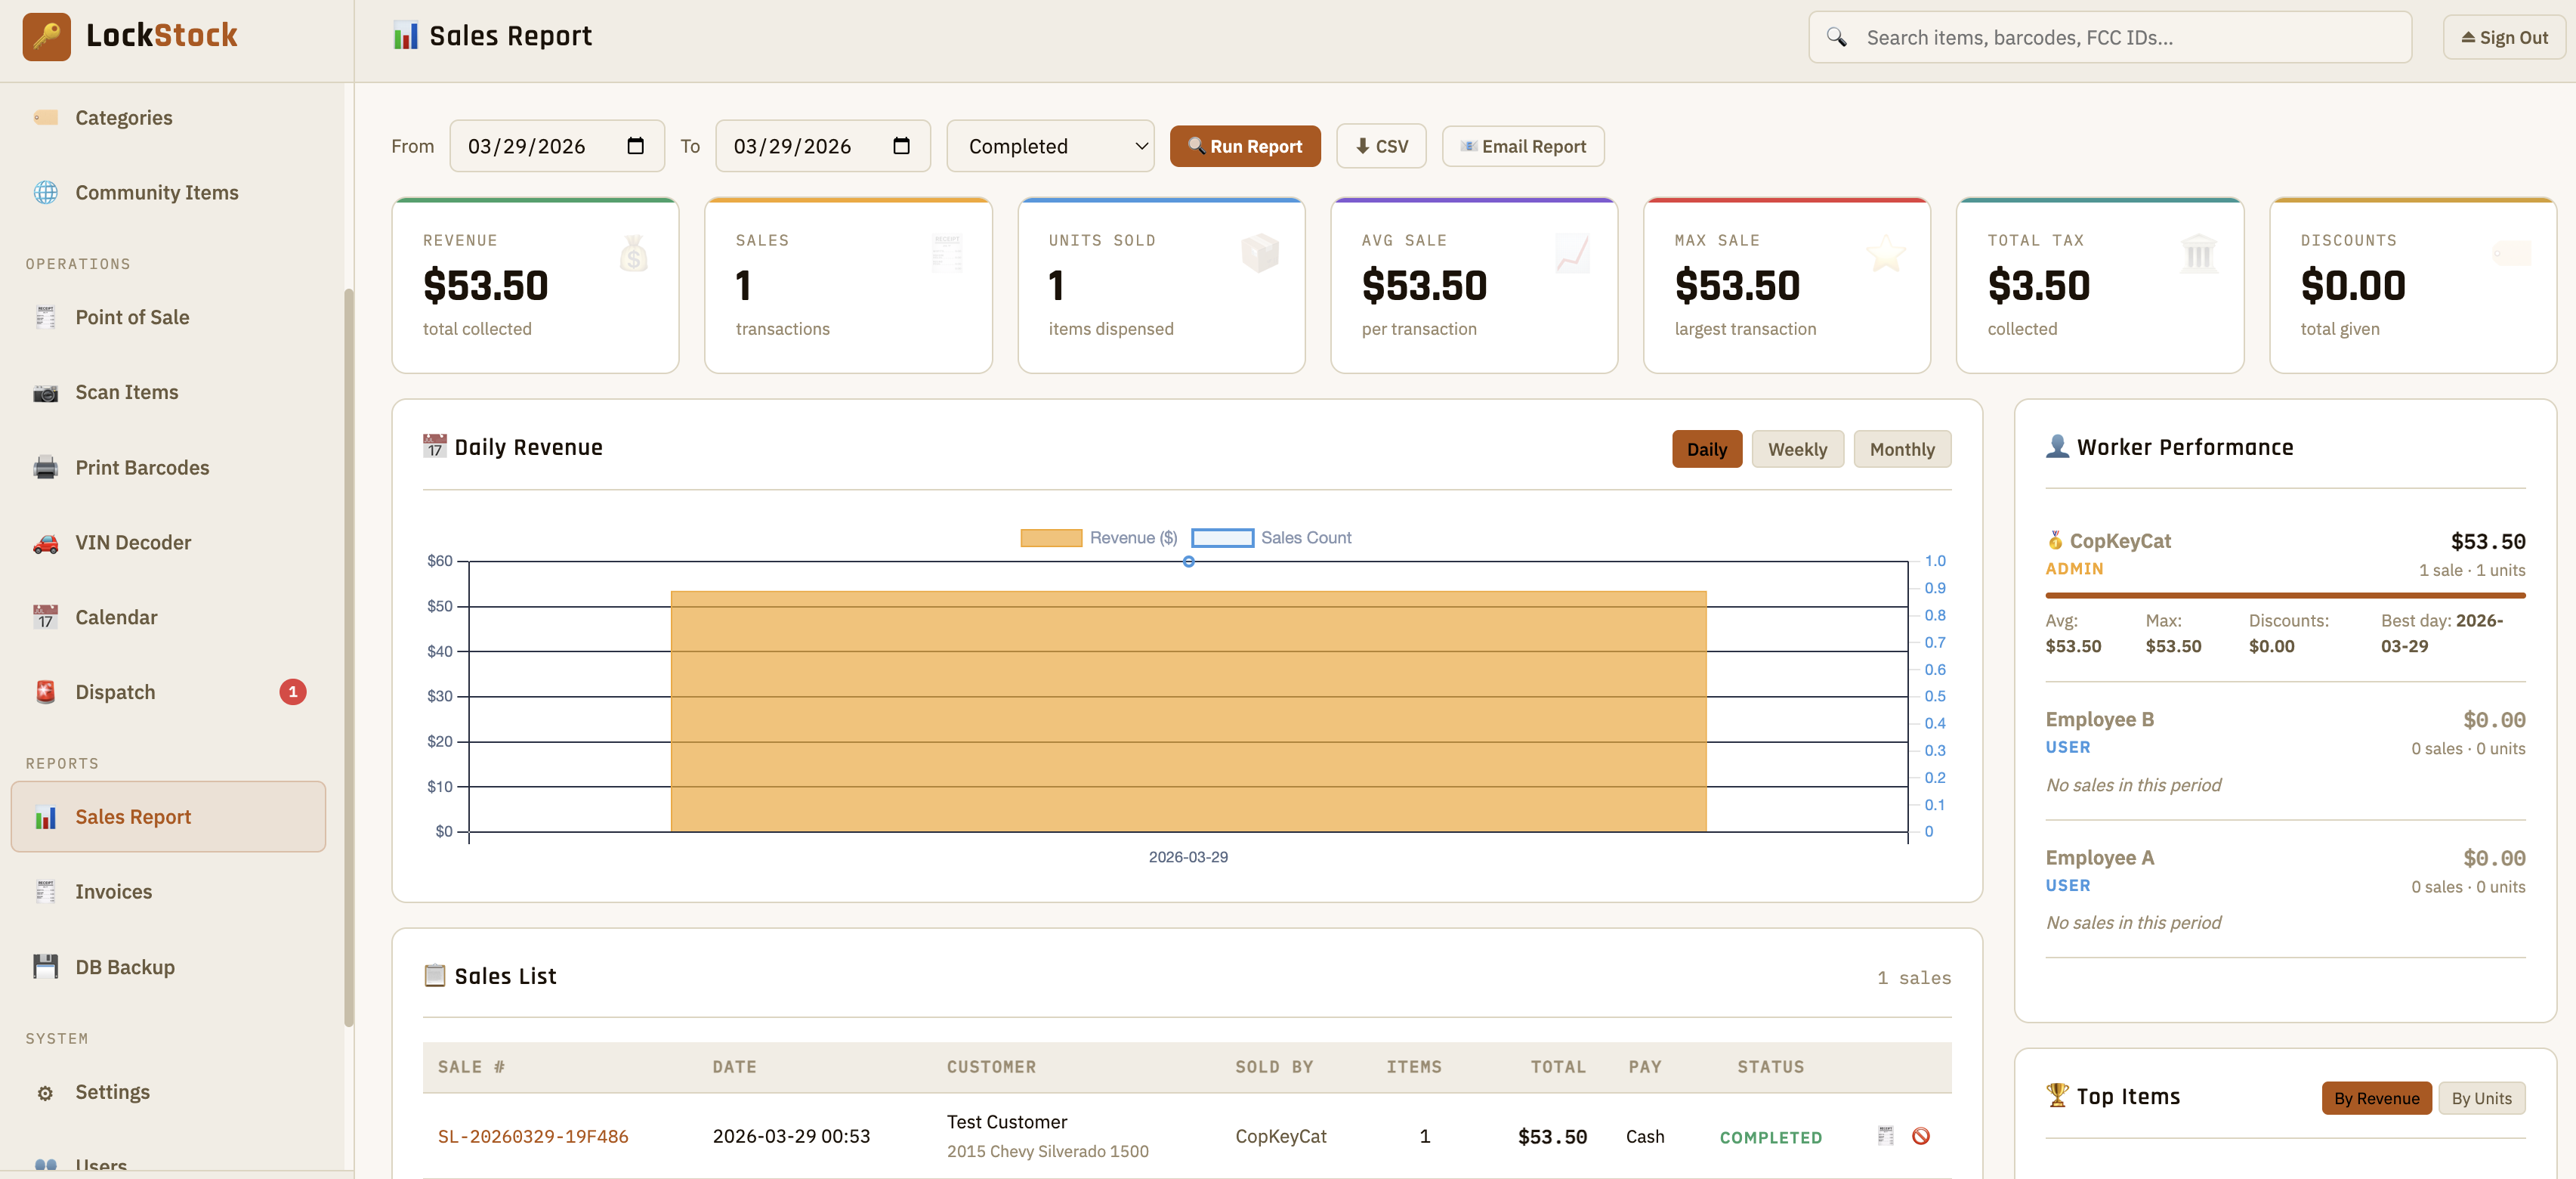Switch revenue chart to Weekly view
This screenshot has width=2576, height=1179.
(x=1797, y=448)
